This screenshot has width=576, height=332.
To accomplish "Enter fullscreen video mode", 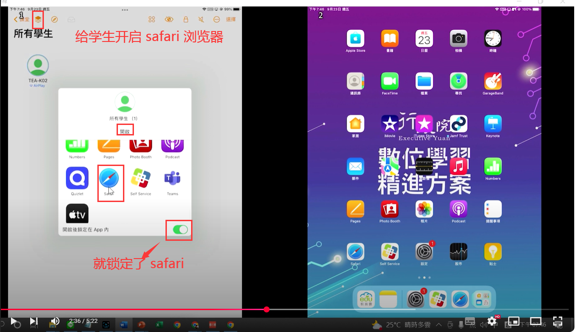I will (557, 321).
